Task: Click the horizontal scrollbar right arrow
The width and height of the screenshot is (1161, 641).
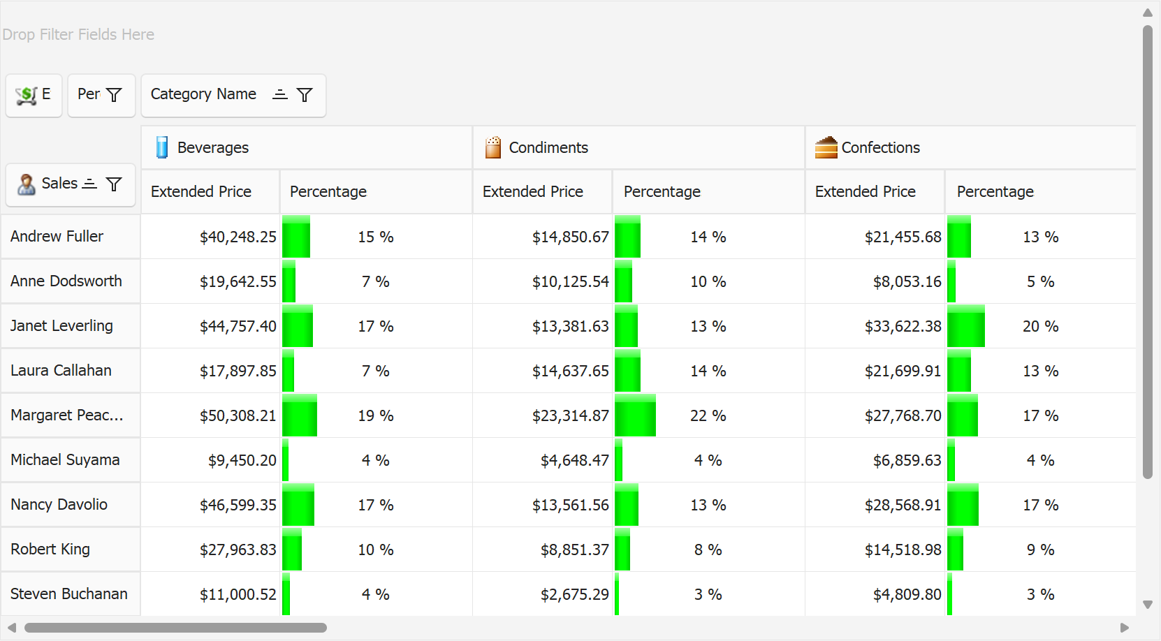Action: click(1124, 628)
